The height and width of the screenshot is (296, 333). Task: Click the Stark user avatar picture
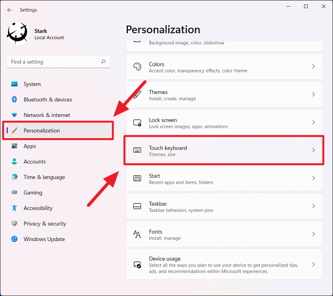tap(18, 34)
